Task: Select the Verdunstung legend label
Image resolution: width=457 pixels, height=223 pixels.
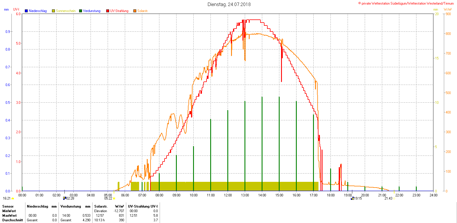Action: pos(92,11)
